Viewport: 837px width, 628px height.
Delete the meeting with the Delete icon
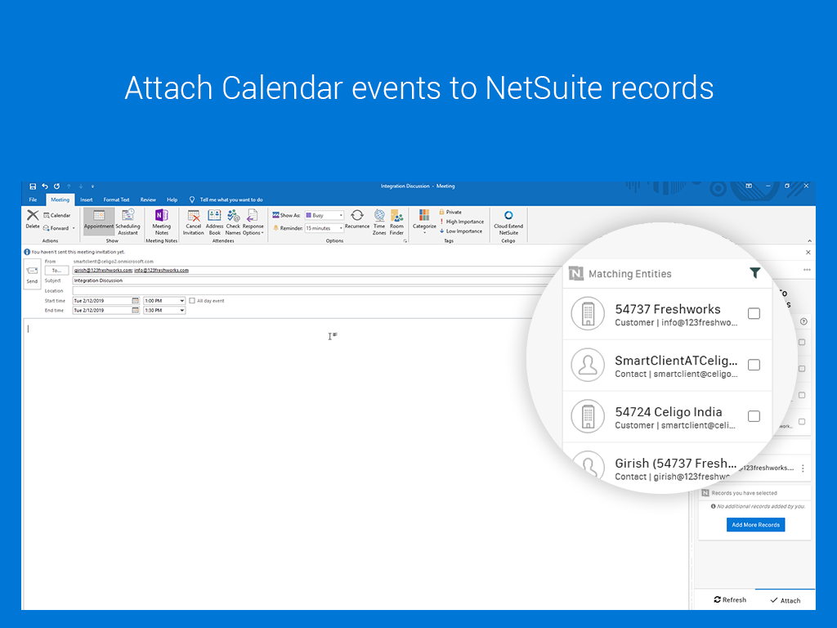click(x=33, y=219)
